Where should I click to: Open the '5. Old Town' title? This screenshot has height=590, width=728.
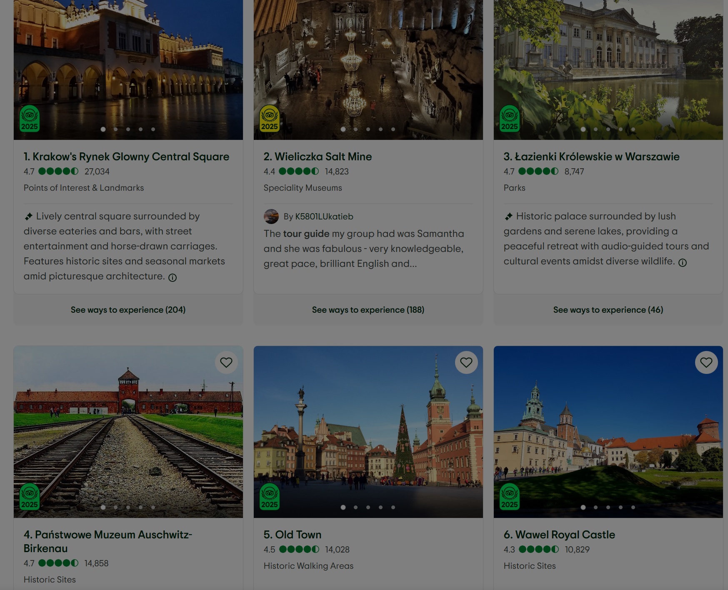(293, 535)
